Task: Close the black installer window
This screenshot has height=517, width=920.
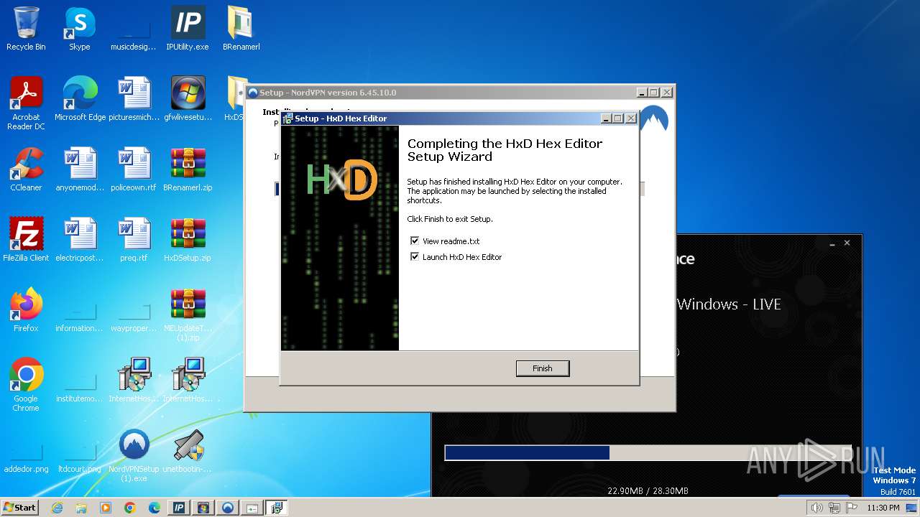Action: [847, 243]
